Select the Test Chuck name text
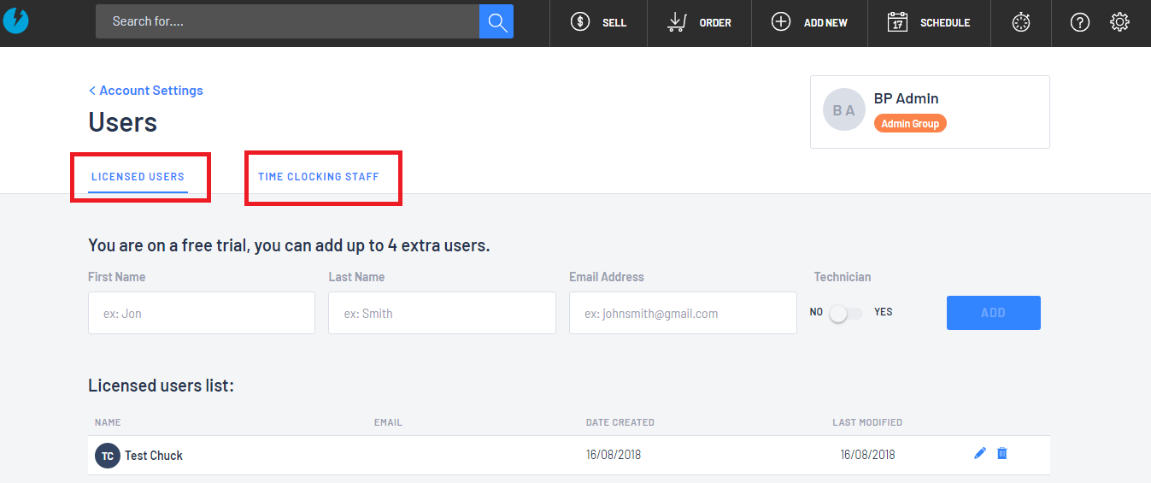Image resolution: width=1151 pixels, height=483 pixels. (x=154, y=456)
